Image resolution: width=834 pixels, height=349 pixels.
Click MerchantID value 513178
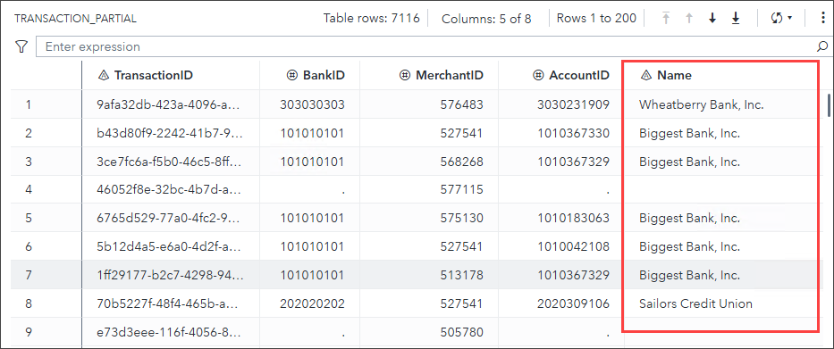click(461, 275)
